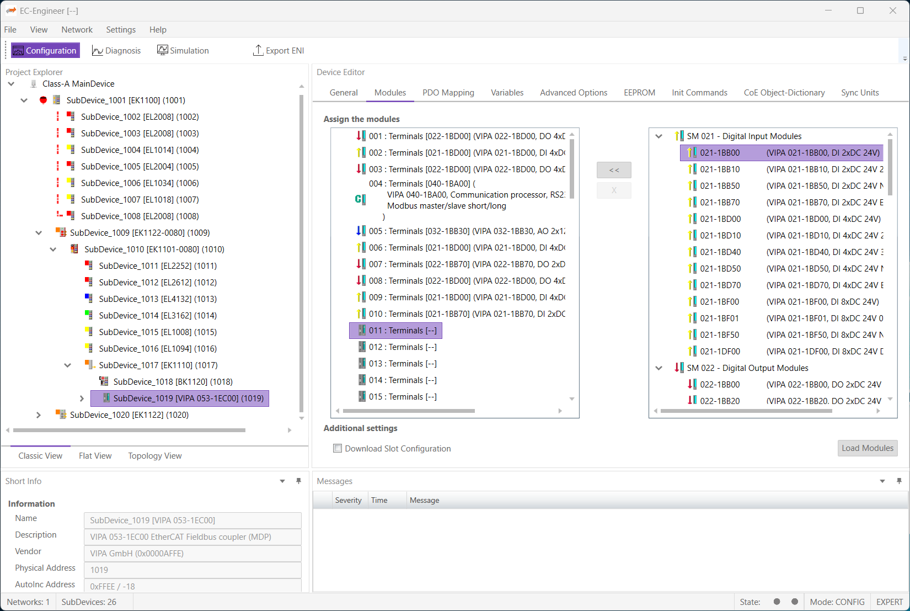Screen dimensions: 910x611
Task: Expand SubDevice_1019 tree node
Action: 82,398
